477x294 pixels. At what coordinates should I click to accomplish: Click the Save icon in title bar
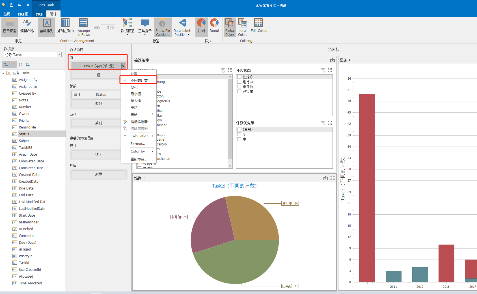[12, 5]
